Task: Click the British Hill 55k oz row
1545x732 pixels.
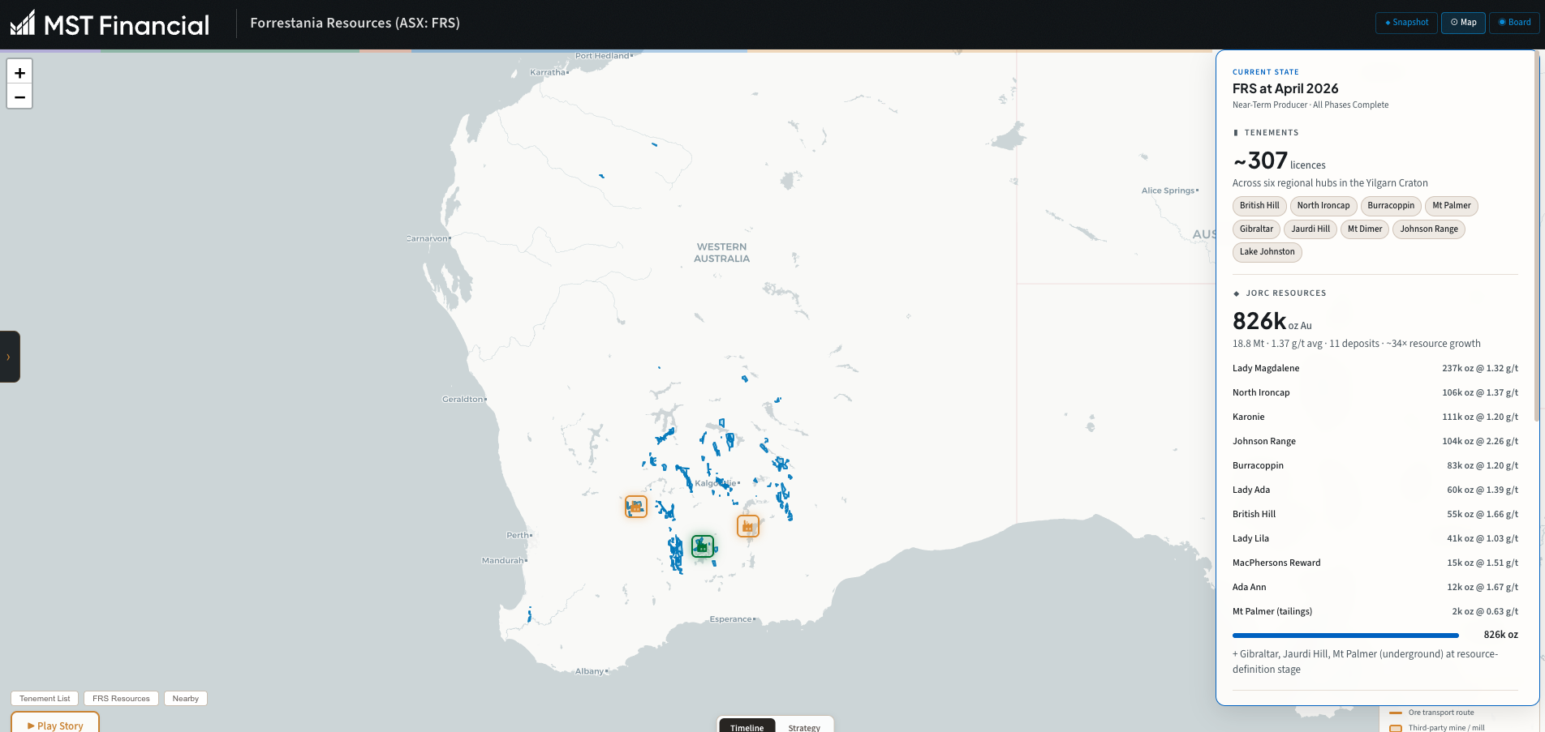Action: [x=1375, y=514]
